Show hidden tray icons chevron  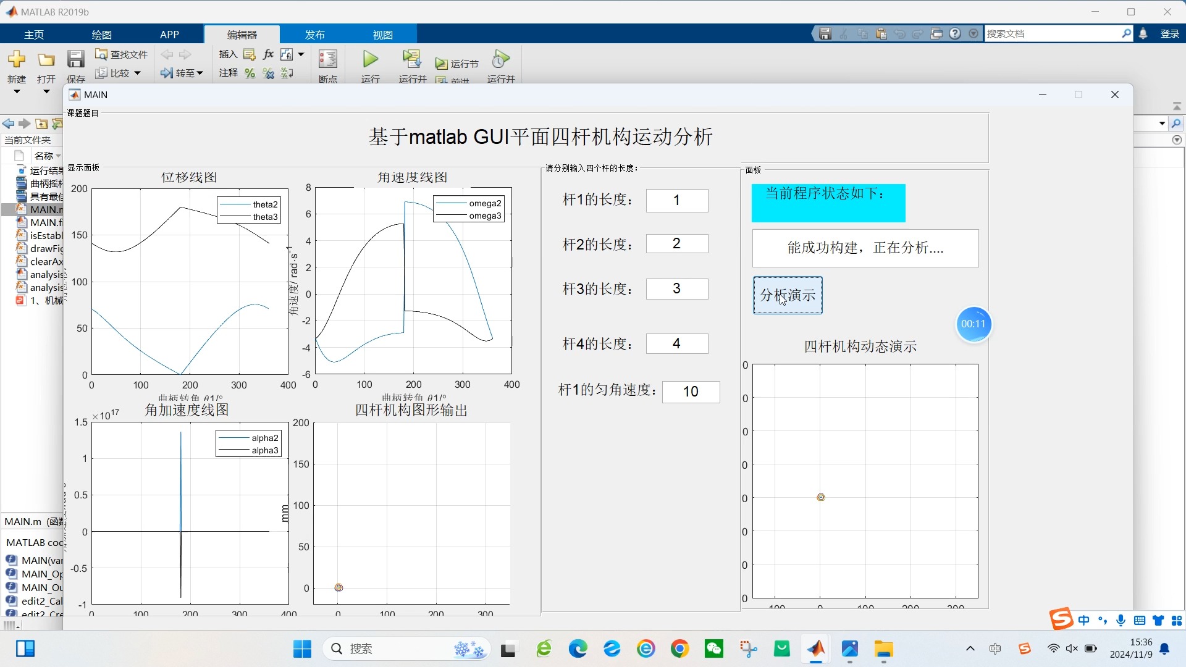[970, 649]
